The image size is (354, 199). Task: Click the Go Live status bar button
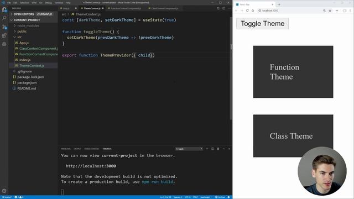(x=220, y=197)
